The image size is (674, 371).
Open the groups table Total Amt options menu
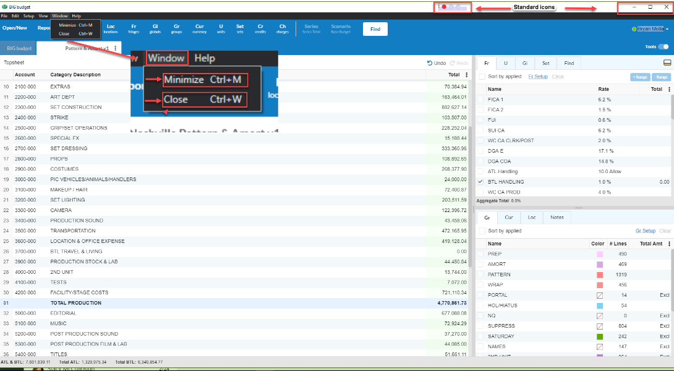(x=669, y=244)
